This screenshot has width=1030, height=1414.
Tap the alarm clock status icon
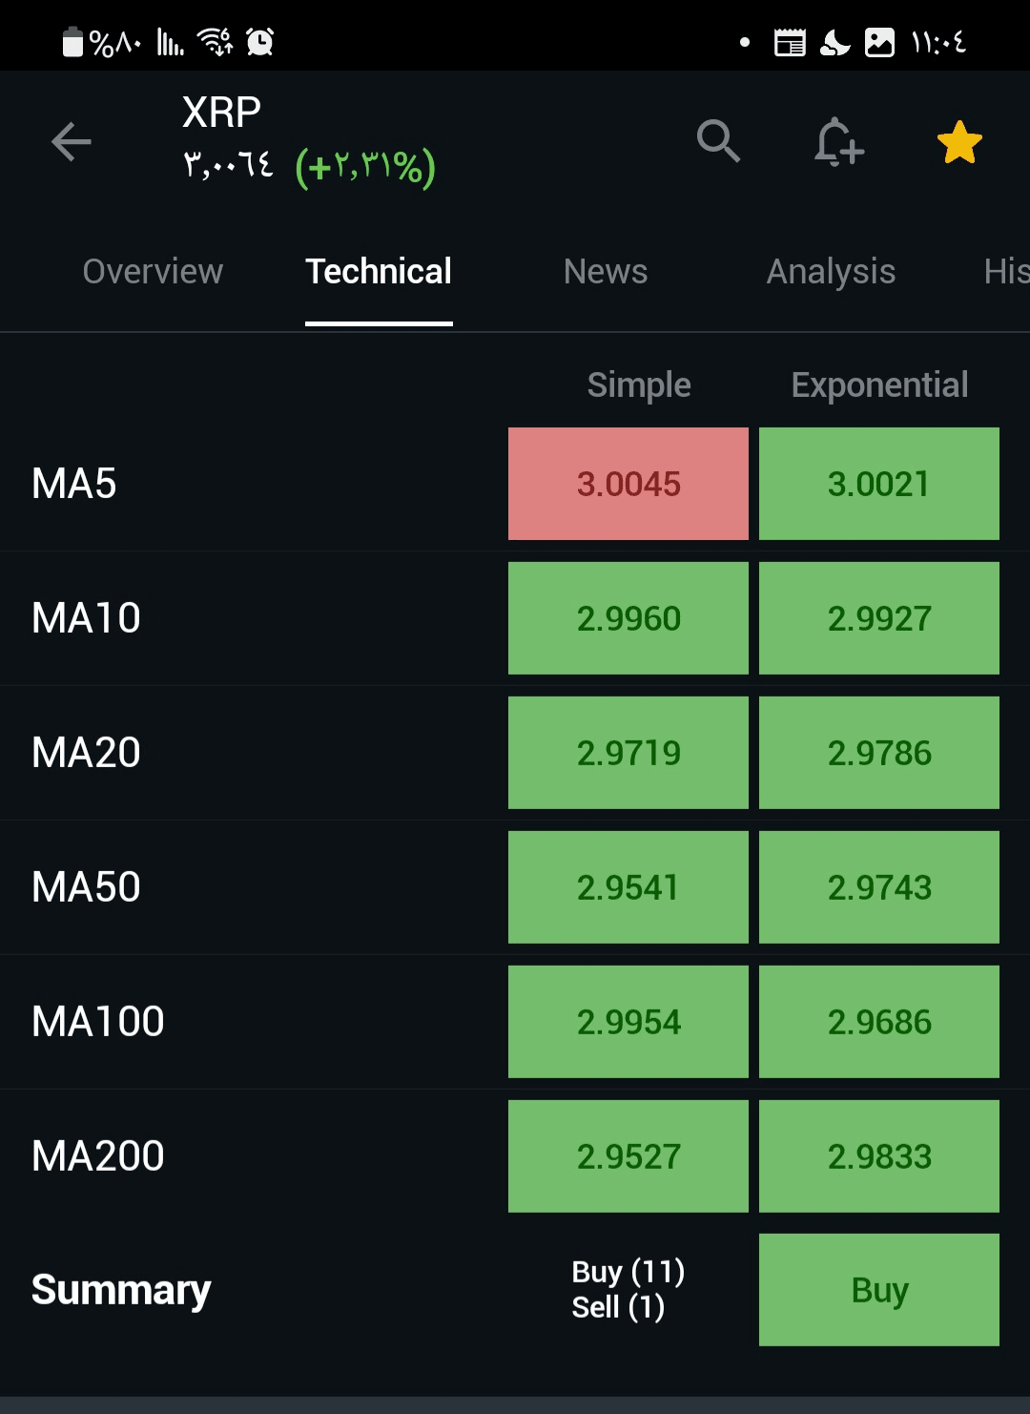pos(259,42)
